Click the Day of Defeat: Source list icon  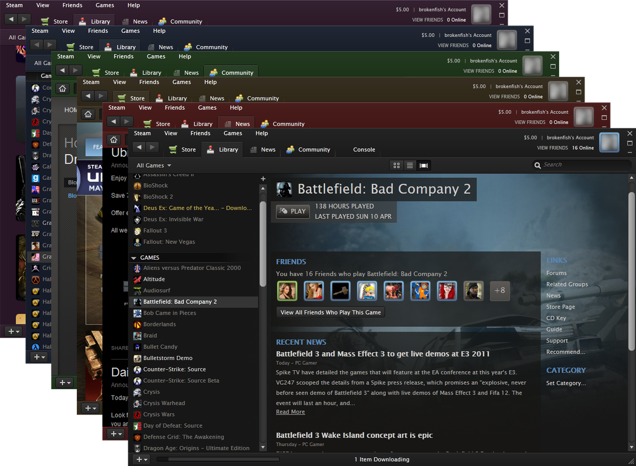tap(137, 426)
